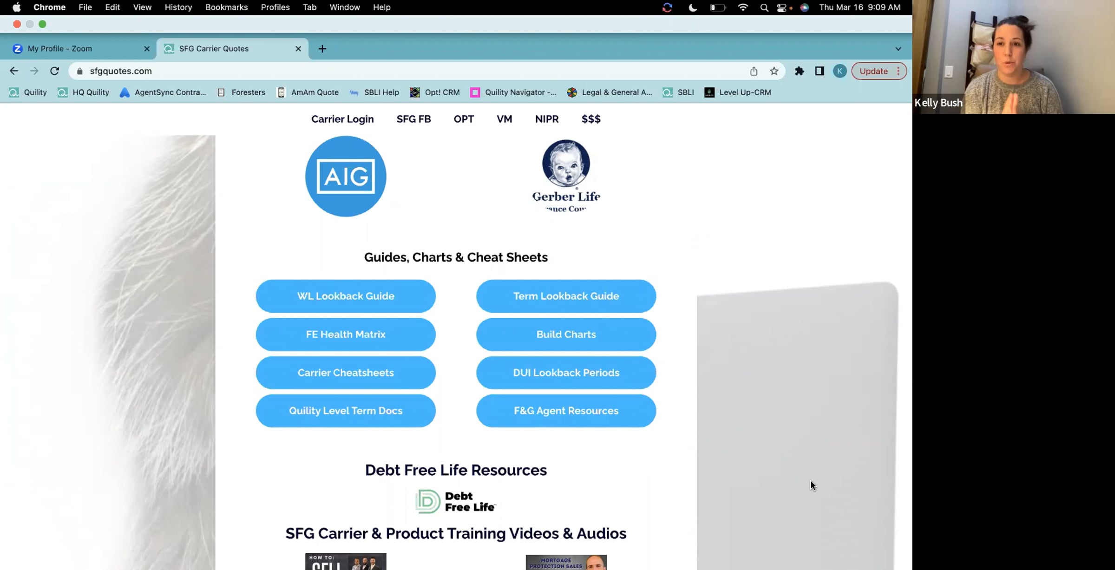Image resolution: width=1115 pixels, height=570 pixels.
Task: Click the Debt Free Life logo
Action: tap(456, 502)
